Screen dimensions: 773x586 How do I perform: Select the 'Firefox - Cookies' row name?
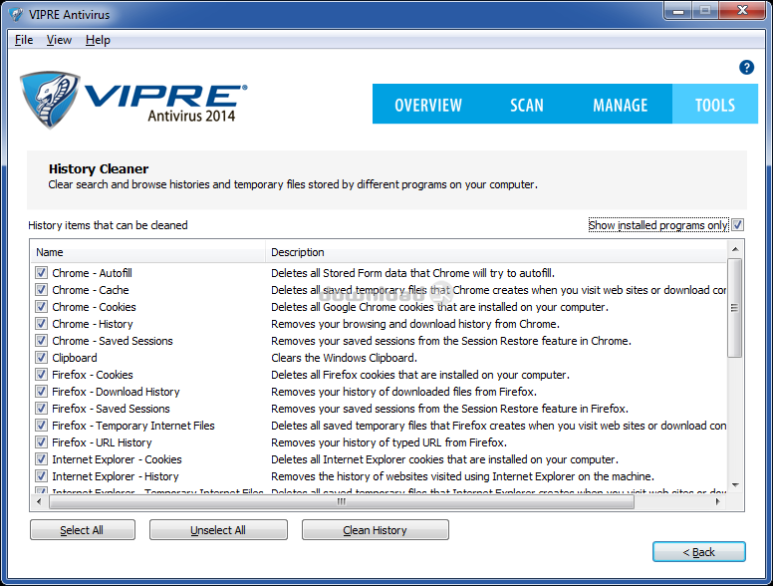[x=93, y=375]
